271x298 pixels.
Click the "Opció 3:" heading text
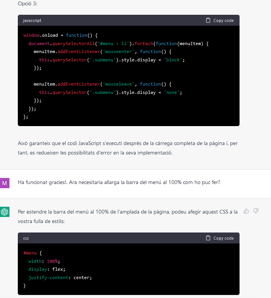pyautogui.click(x=28, y=3)
